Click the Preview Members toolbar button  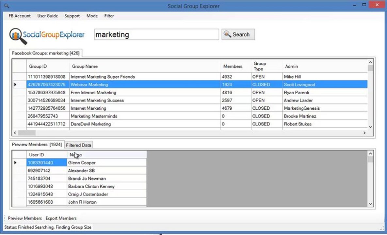tap(25, 218)
